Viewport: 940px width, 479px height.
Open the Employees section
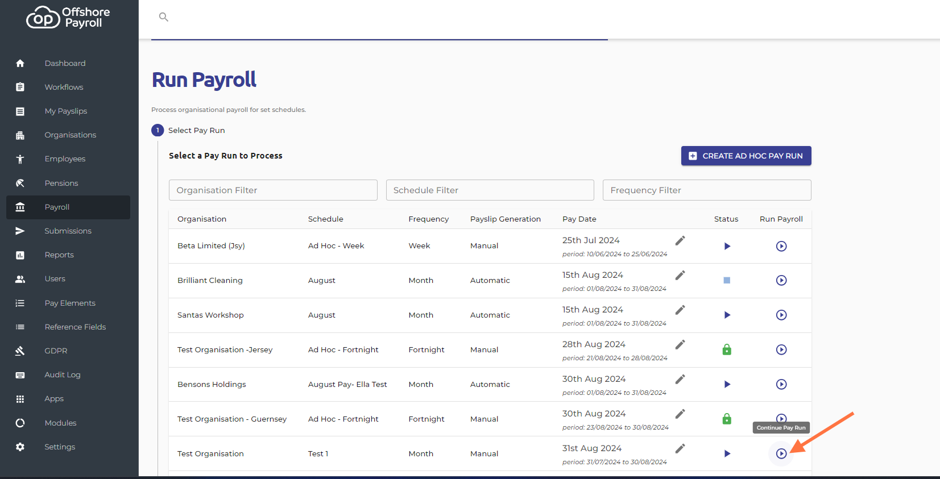[68, 159]
